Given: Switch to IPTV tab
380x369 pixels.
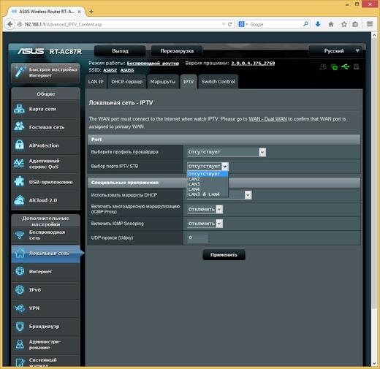Looking at the screenshot, I should pos(189,82).
